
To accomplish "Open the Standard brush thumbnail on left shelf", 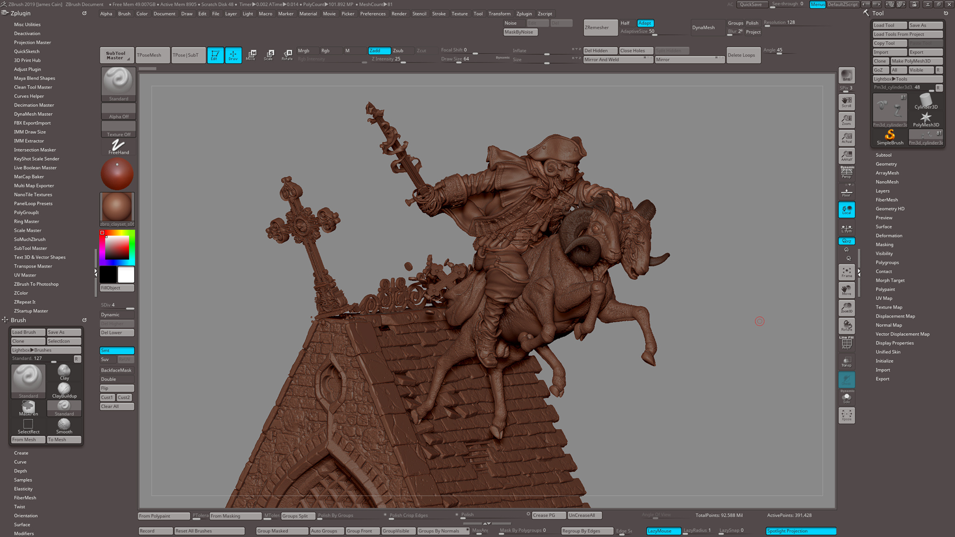I will pyautogui.click(x=118, y=84).
